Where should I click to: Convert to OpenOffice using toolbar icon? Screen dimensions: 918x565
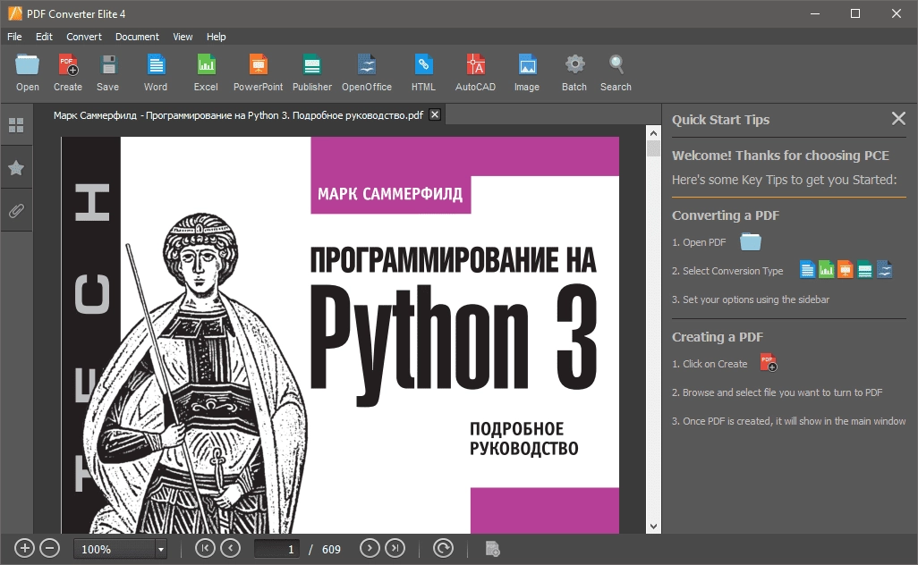(x=367, y=64)
